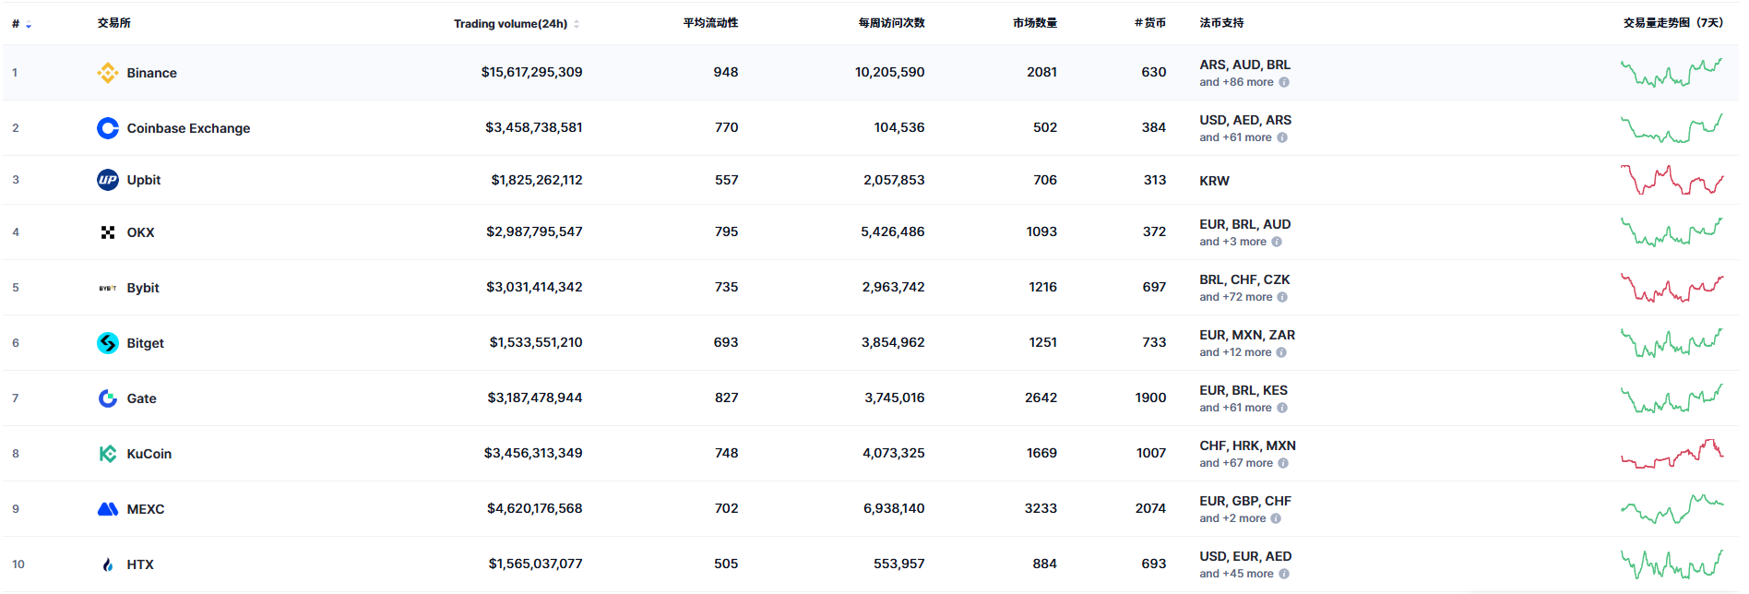
Task: Expand HTX's 'and +45 more' fiat list
Action: (1236, 574)
